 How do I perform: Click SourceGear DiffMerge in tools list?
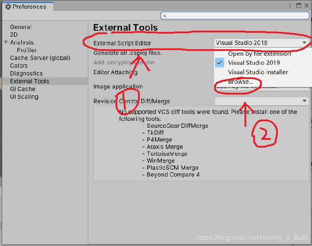[177, 126]
